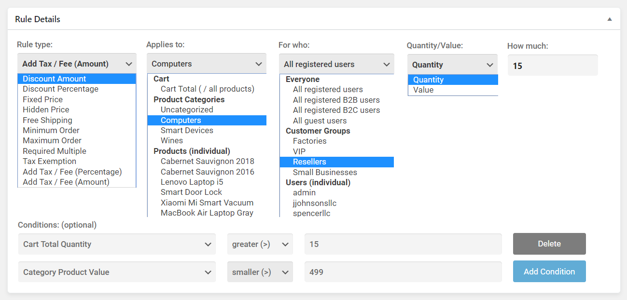Select product Cabernet Sauvignon 2016
The width and height of the screenshot is (627, 300).
point(207,172)
